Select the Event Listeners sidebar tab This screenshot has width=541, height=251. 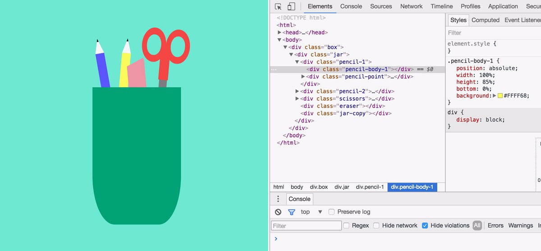point(523,20)
